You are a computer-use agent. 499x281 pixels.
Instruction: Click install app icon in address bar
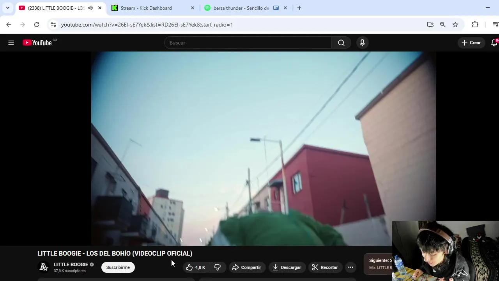[430, 25]
